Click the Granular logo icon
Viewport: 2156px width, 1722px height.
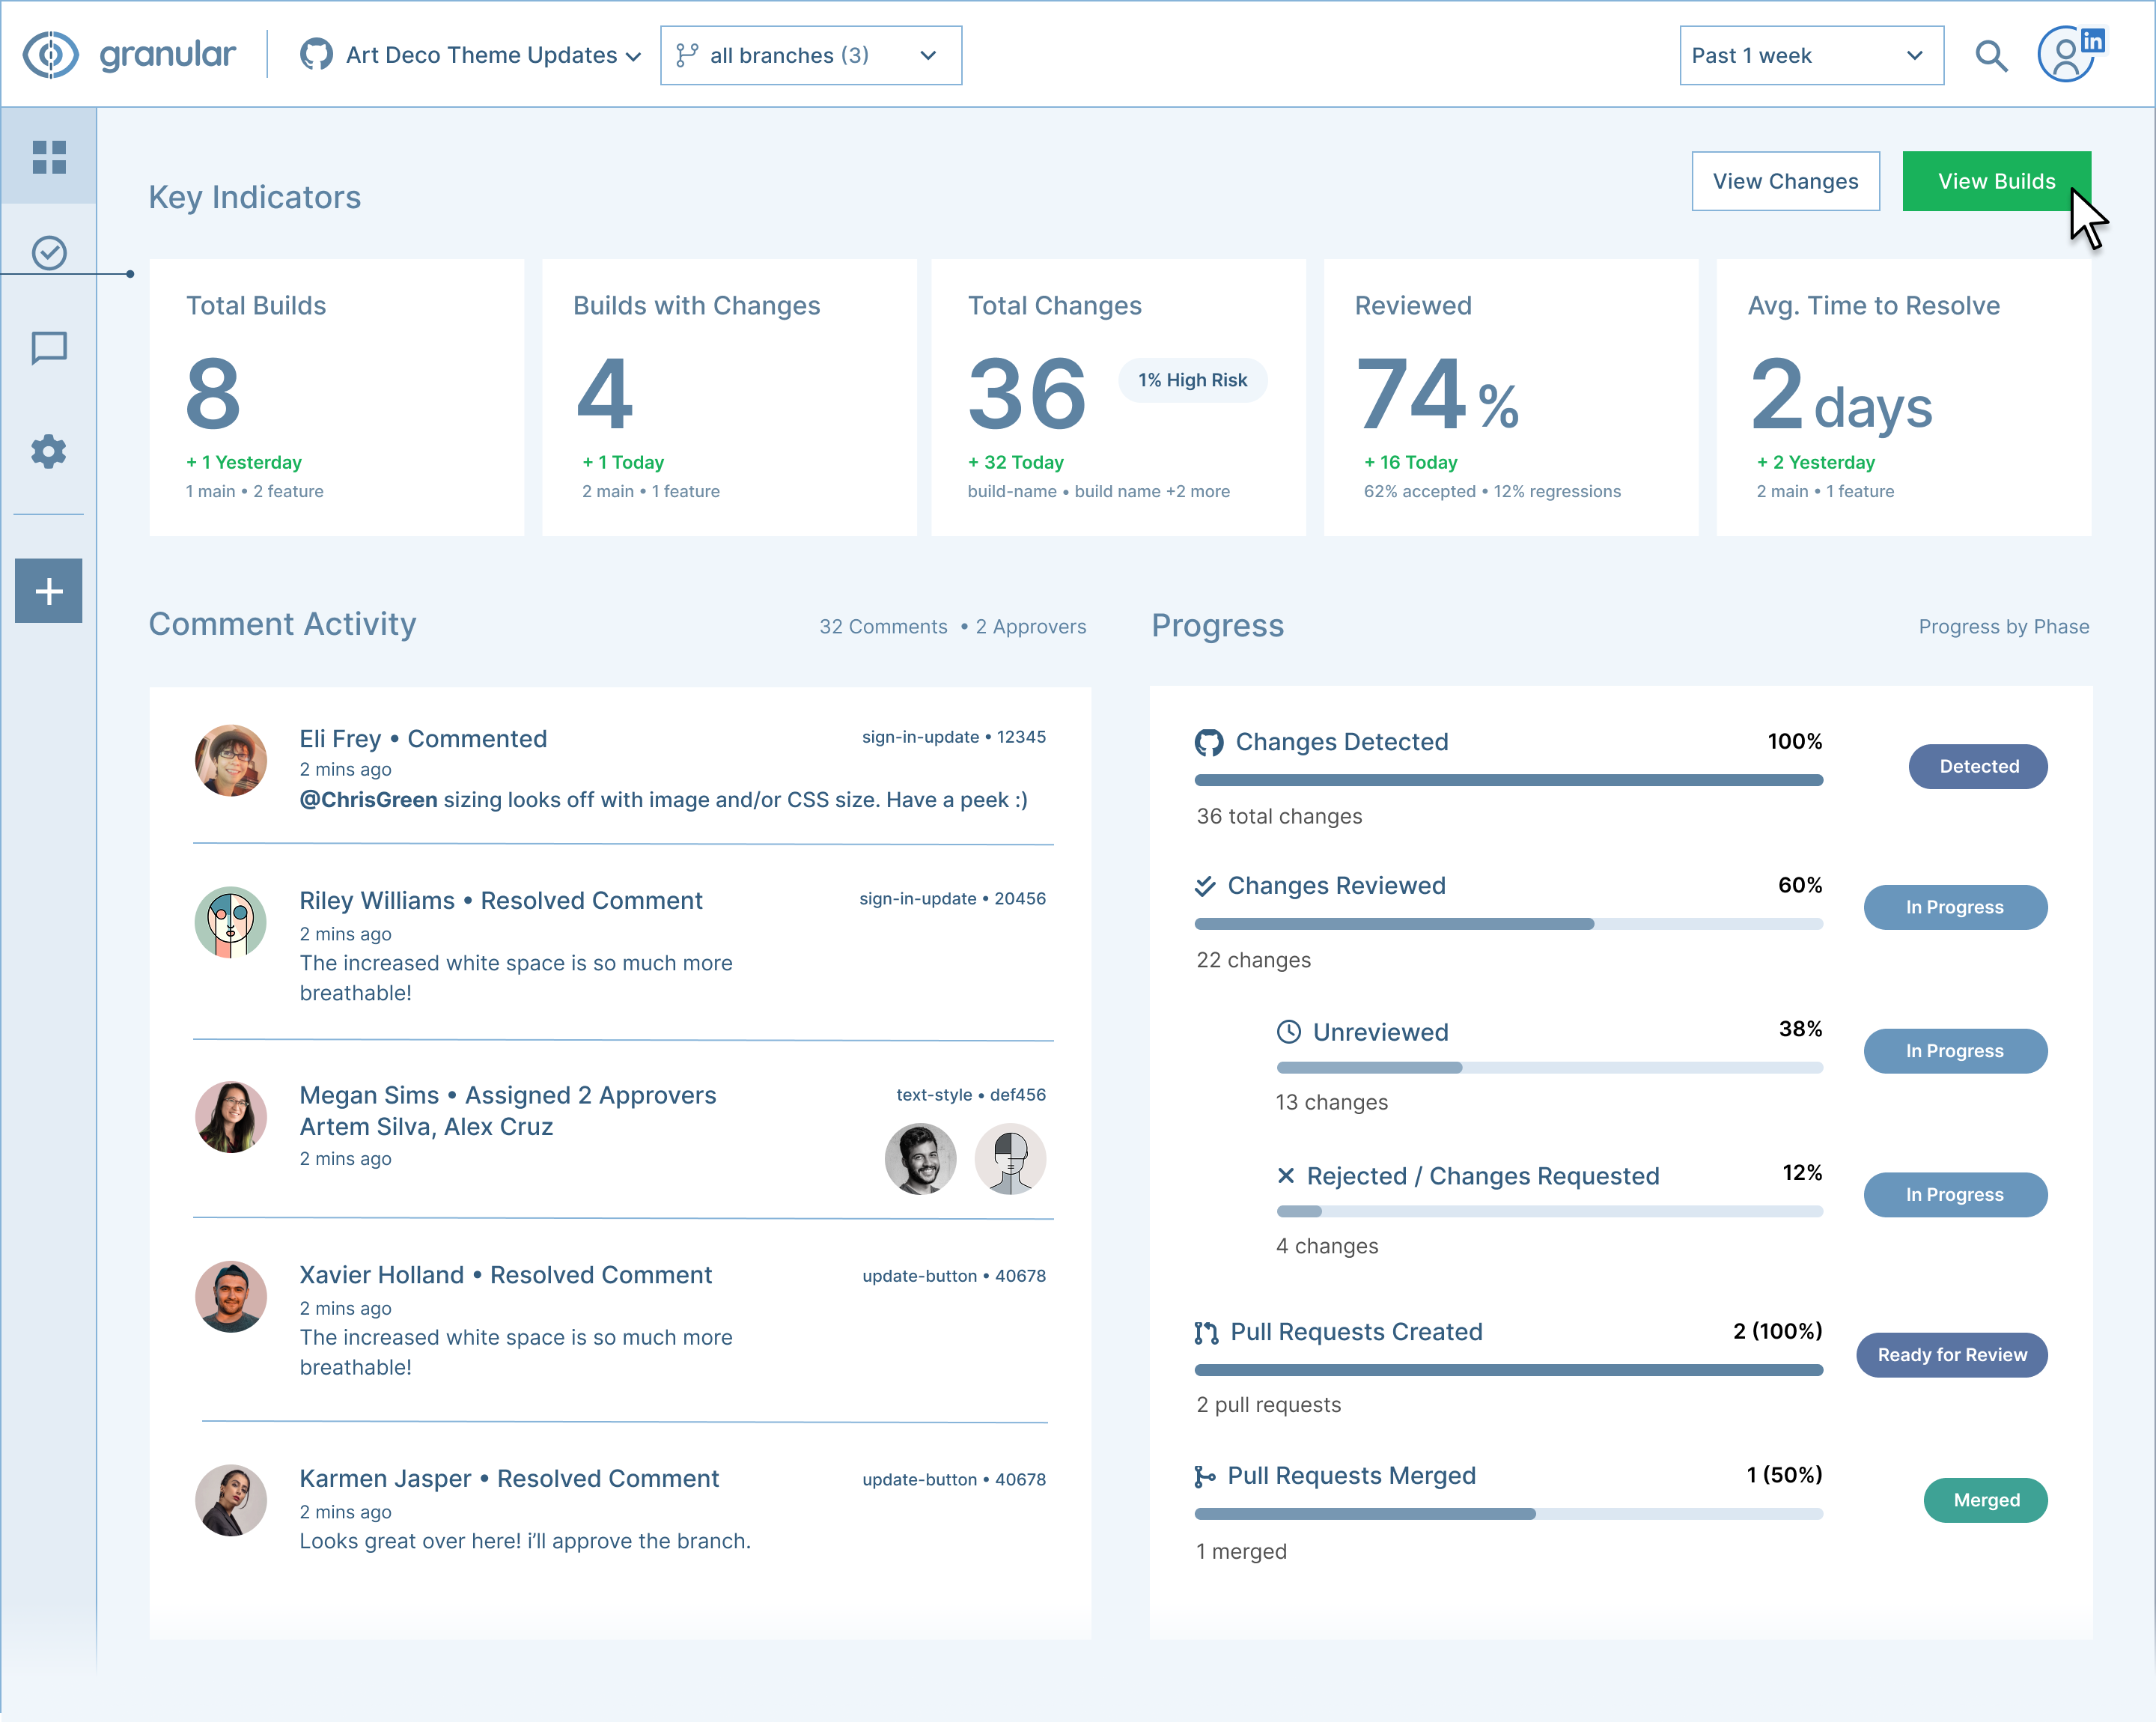[50, 54]
